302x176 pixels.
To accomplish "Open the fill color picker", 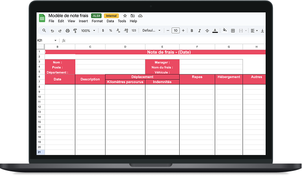I will click(225, 31).
